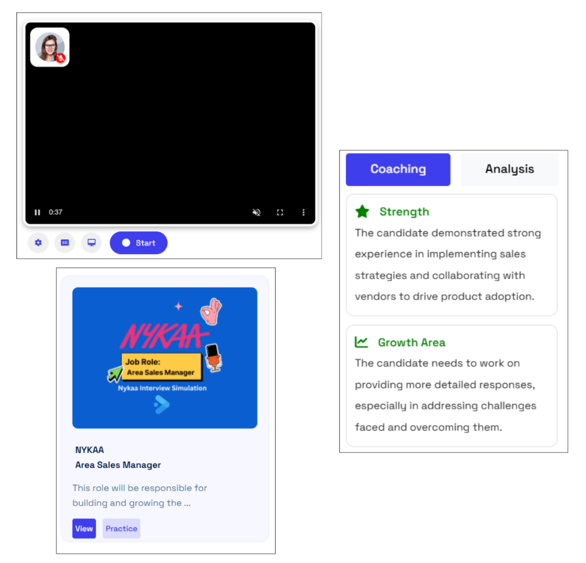Switch to the Coaching tab
This screenshot has width=586, height=563.
click(398, 169)
